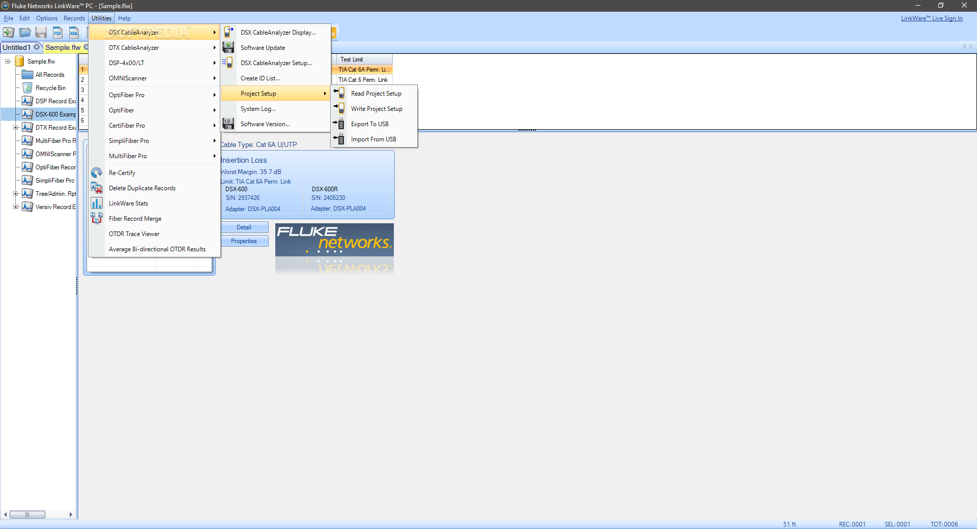Click the OMNIScanner record graph icon

click(27, 154)
